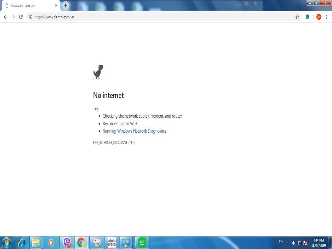This screenshot has height=249, width=332.
Task: Launch Cisco app from the taskbar
Action: (112, 242)
